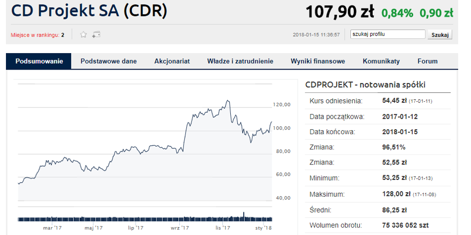
Task: Click the Szukaj search button
Action: pos(440,35)
